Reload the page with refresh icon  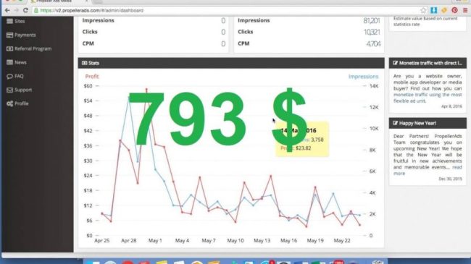point(25,11)
